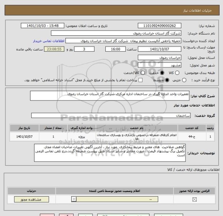The width and height of the screenshot is (223, 216).
Task: Click اطلاعات مجوزهای ارائه خدمت / کالا heading
Action: point(194,170)
